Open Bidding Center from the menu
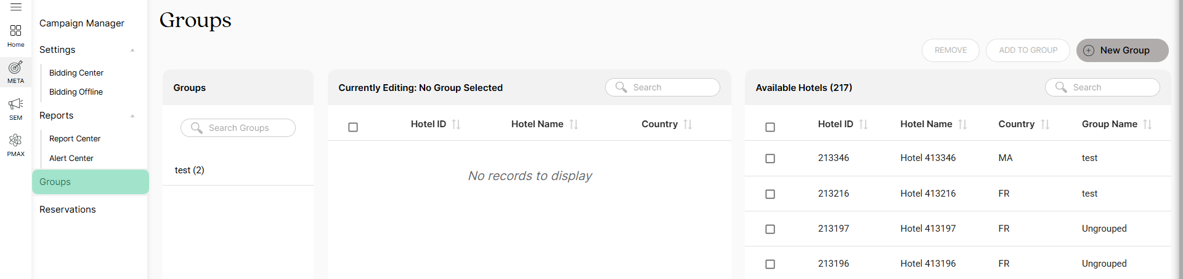 (76, 73)
